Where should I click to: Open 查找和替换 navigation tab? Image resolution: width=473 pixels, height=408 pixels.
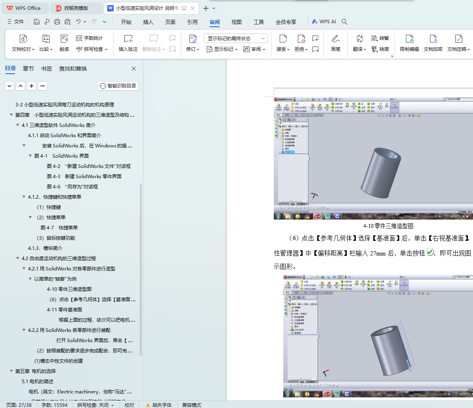coord(73,69)
